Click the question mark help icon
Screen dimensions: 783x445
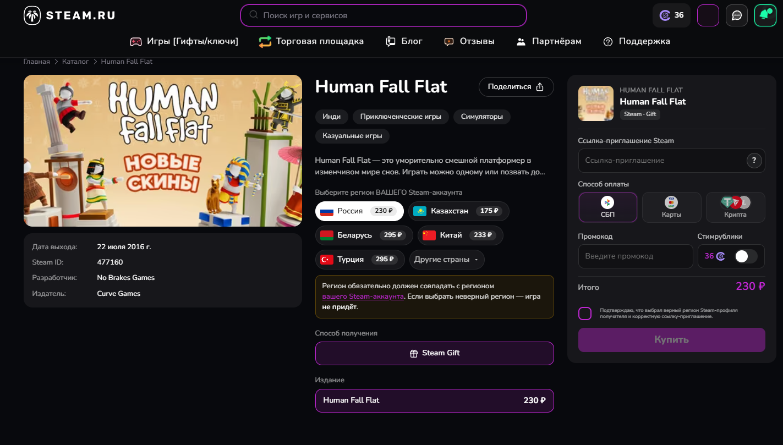click(x=754, y=161)
